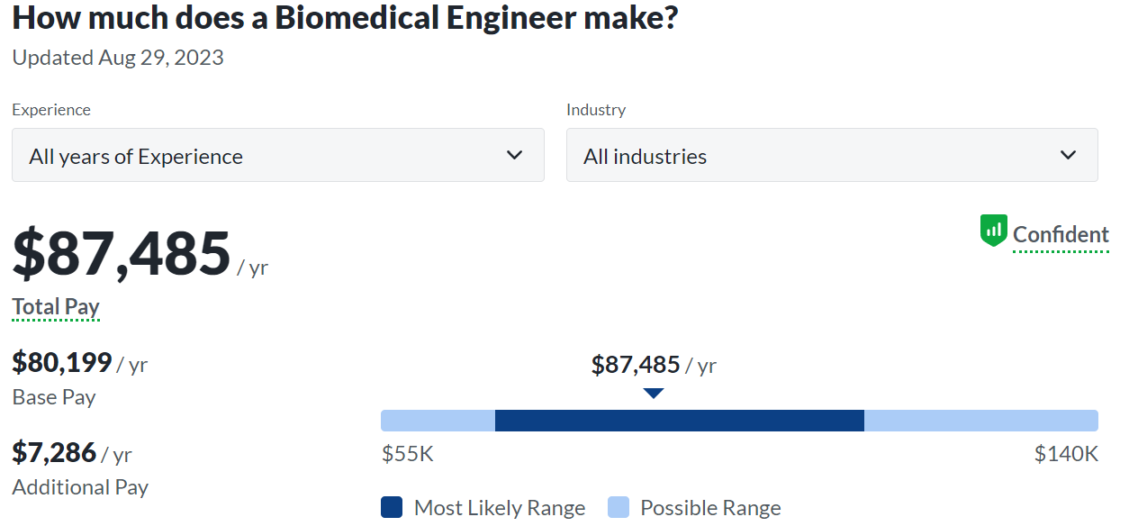1129x526 pixels.
Task: Click the chevron arrow in Industry dropdown
Action: tap(1068, 155)
